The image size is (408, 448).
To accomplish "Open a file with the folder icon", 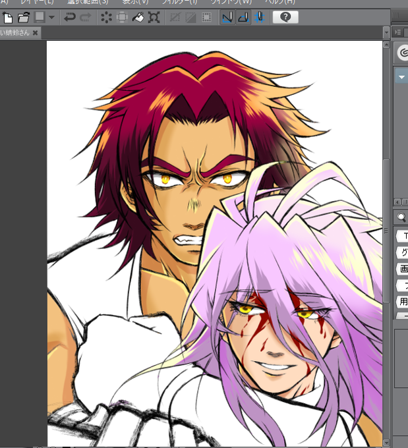I will click(24, 17).
